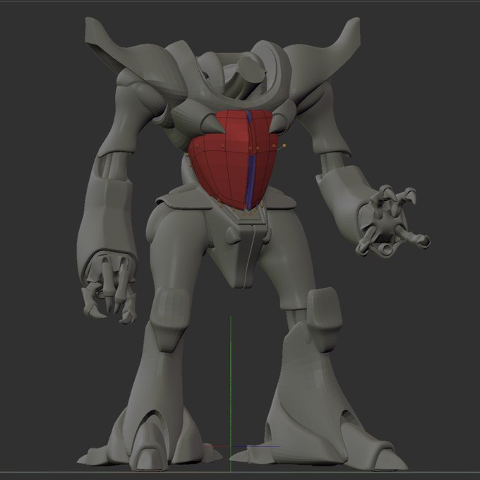The height and width of the screenshot is (480, 480).
Task: Pick the small blue diamond polygon atop the chest
Action: click(249, 116)
